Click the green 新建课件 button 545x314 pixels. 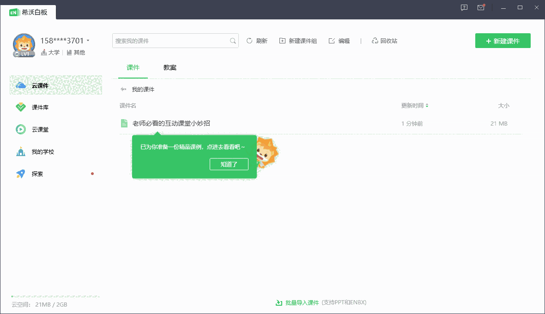[x=503, y=41]
